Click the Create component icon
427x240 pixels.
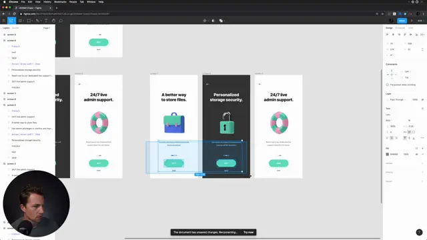click(x=205, y=21)
